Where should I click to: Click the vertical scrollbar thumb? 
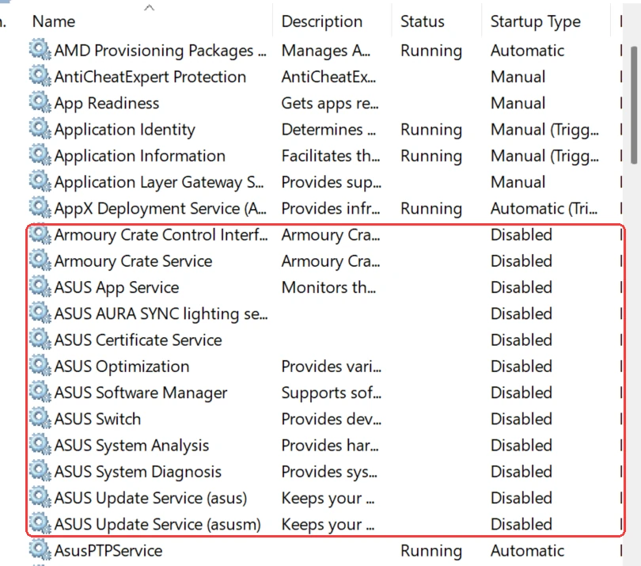point(634,104)
